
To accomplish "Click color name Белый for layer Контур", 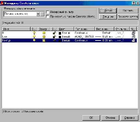I will tap(66, 40).
